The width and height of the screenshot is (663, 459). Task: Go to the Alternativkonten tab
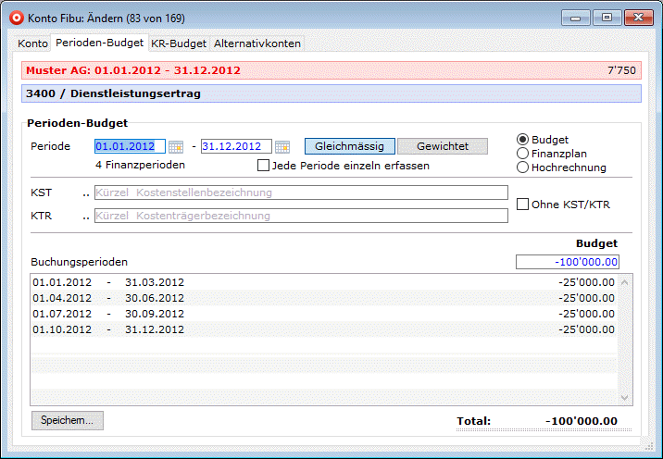[x=256, y=43]
